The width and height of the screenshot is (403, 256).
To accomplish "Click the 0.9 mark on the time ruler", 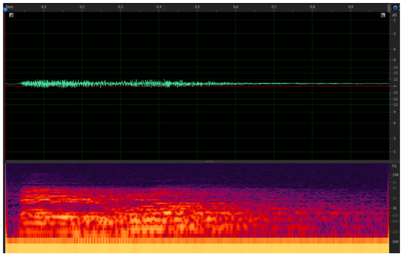I will tap(351, 7).
